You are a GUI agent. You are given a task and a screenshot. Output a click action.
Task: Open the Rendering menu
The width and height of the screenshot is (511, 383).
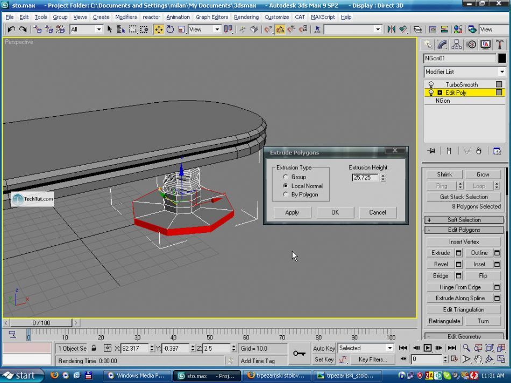(246, 17)
